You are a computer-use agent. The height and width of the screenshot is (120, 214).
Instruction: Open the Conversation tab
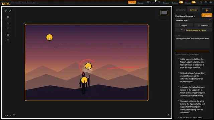(x=181, y=10)
